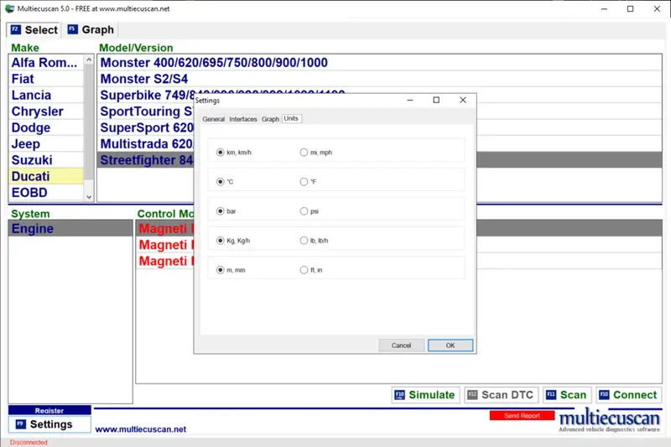Close the Settings dialog window
The width and height of the screenshot is (671, 447).
(x=463, y=100)
